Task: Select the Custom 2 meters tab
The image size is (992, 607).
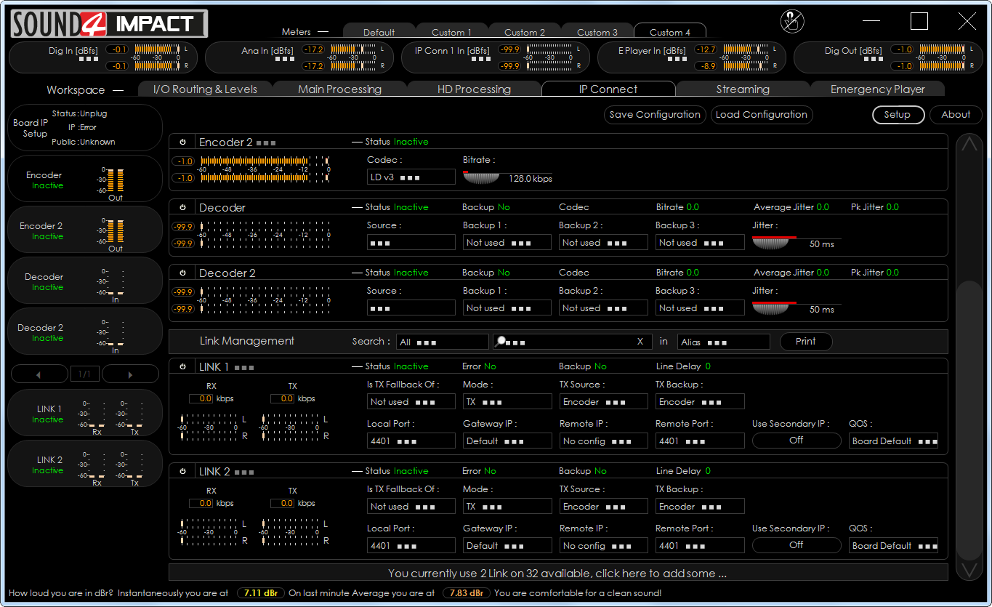Action: [525, 32]
